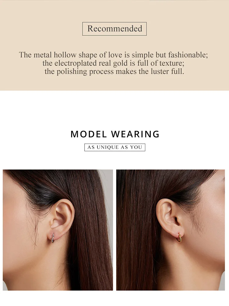
Task: Open the gold earring model photo
Action: click(171, 230)
